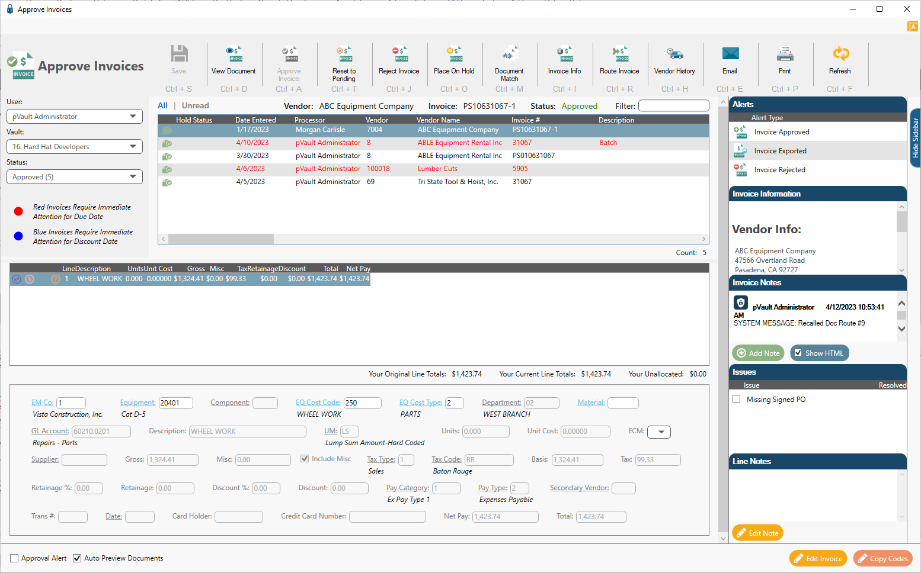This screenshot has height=573, width=921.
Task: Follow the EQ Cost Code link
Action: click(318, 403)
